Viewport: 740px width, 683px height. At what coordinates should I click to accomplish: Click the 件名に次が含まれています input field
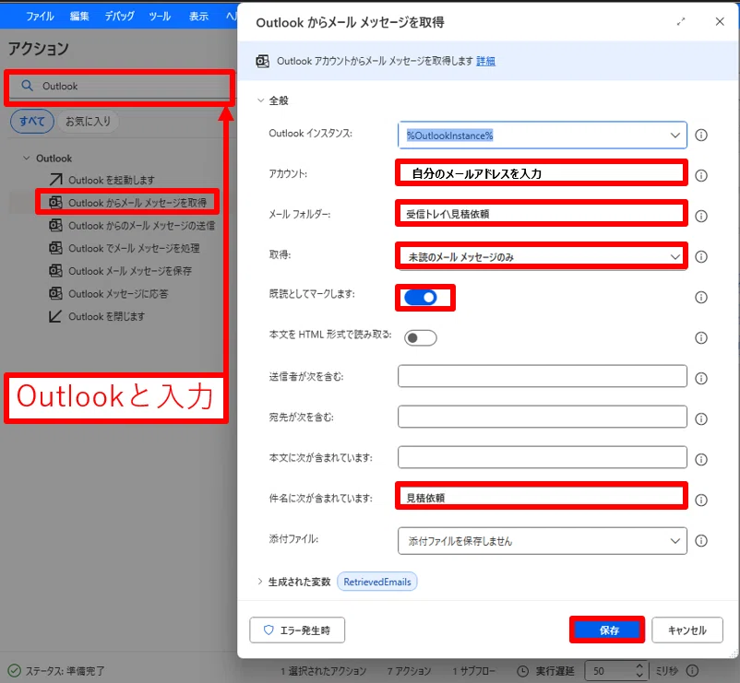pyautogui.click(x=542, y=496)
